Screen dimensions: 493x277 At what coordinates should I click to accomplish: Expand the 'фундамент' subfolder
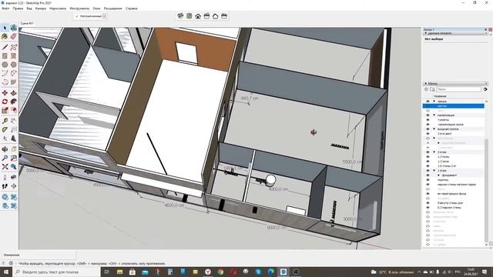[x=438, y=175]
